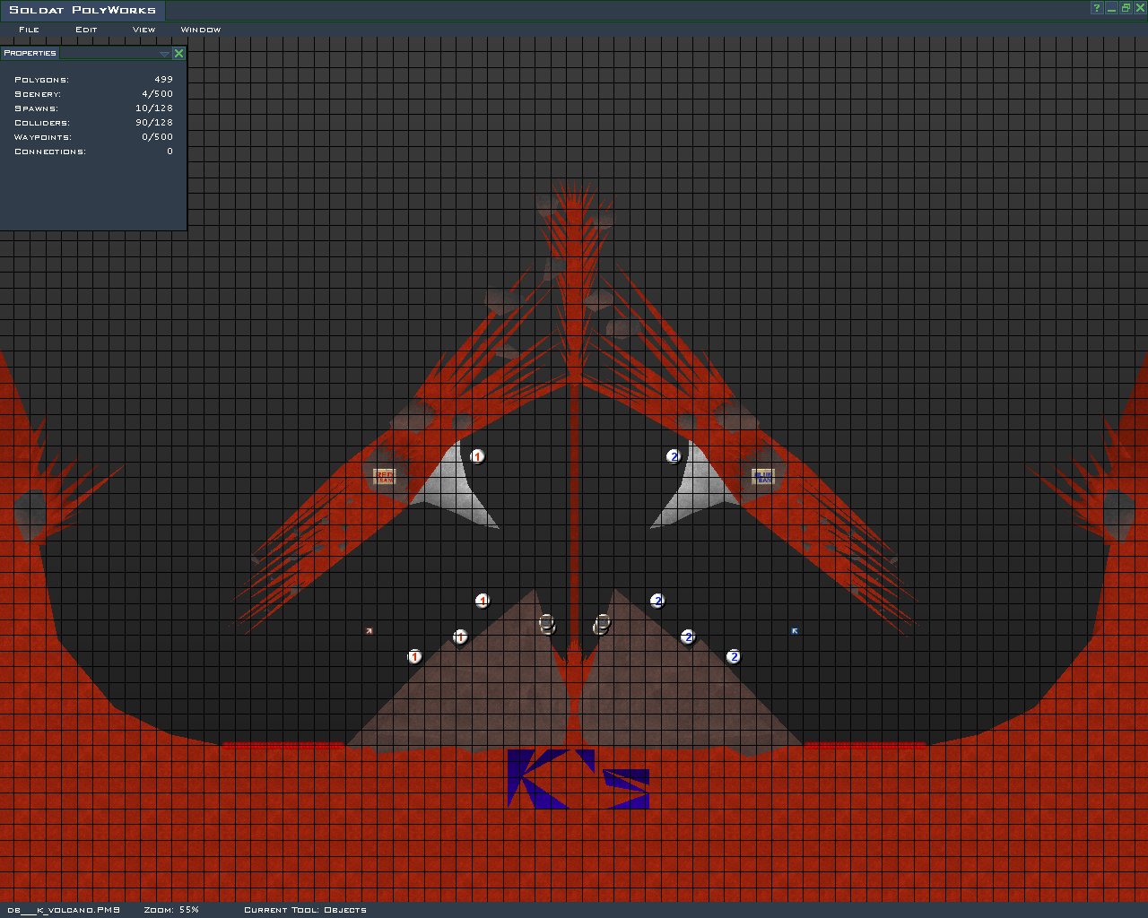Close the Properties panel
This screenshot has width=1148, height=918.
pyautogui.click(x=178, y=54)
